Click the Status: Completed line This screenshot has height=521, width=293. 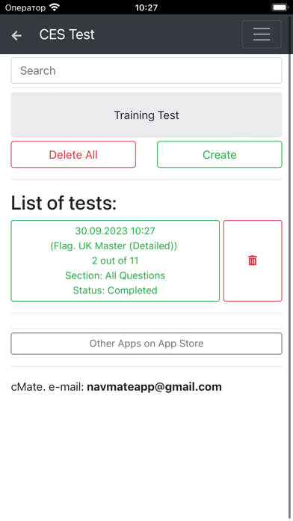pos(115,290)
